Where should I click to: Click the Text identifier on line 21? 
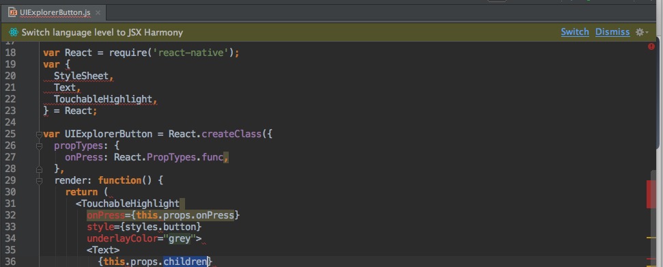tap(65, 87)
